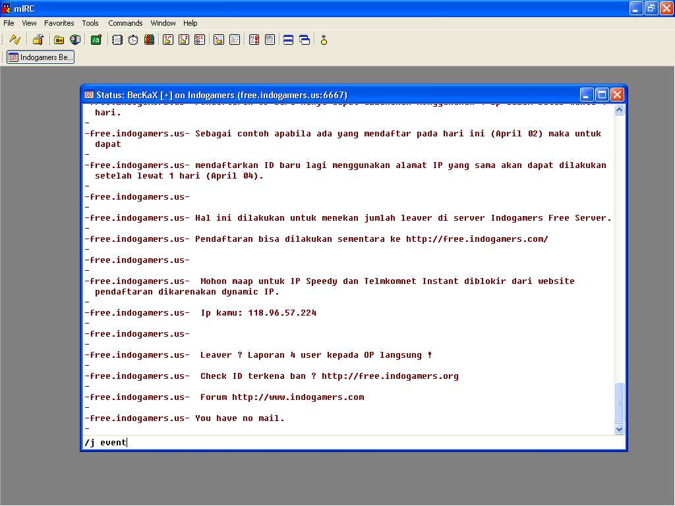Open the Colors books icon
This screenshot has height=506, width=675.
tap(149, 40)
